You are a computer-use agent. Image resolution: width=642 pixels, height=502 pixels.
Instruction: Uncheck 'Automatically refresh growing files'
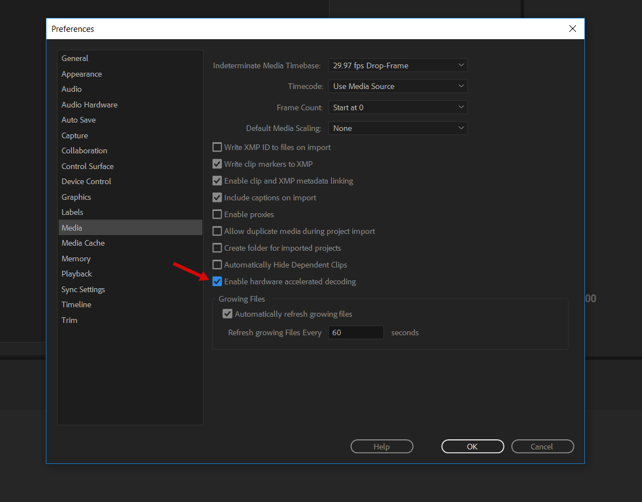click(x=228, y=314)
